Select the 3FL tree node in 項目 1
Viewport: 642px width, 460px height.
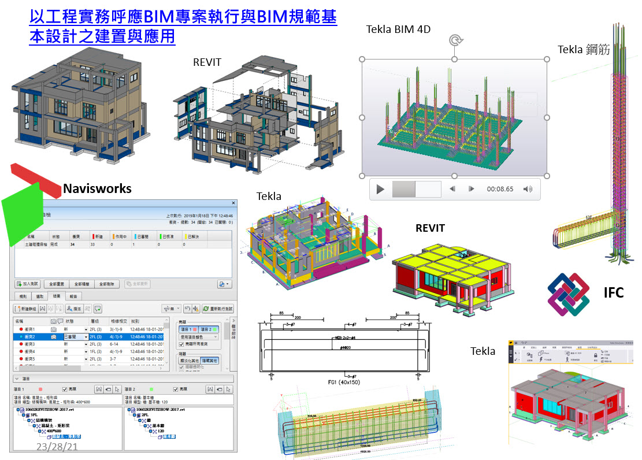pyautogui.click(x=33, y=415)
